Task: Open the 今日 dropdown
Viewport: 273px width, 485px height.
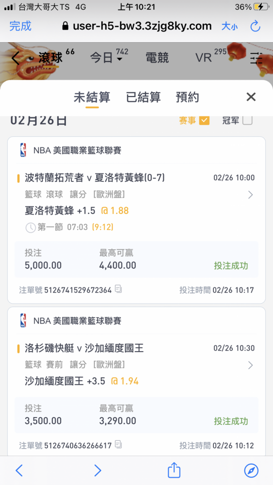Action: coord(106,58)
